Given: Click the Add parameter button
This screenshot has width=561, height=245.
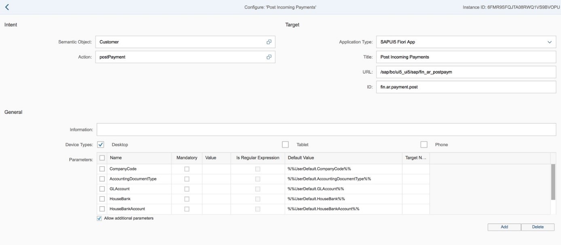Looking at the screenshot, I should pyautogui.click(x=504, y=227).
